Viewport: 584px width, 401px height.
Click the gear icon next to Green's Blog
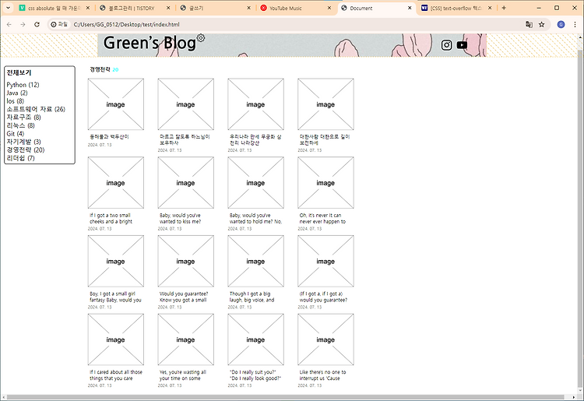coord(201,37)
